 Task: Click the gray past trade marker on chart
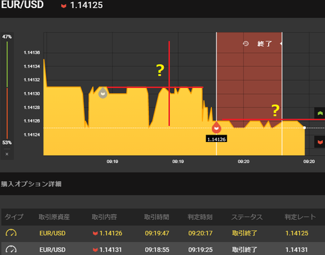point(103,93)
